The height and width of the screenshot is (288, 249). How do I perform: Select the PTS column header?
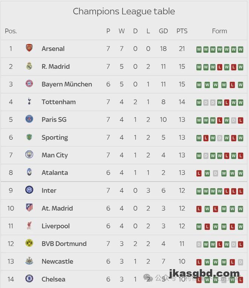tap(182, 31)
